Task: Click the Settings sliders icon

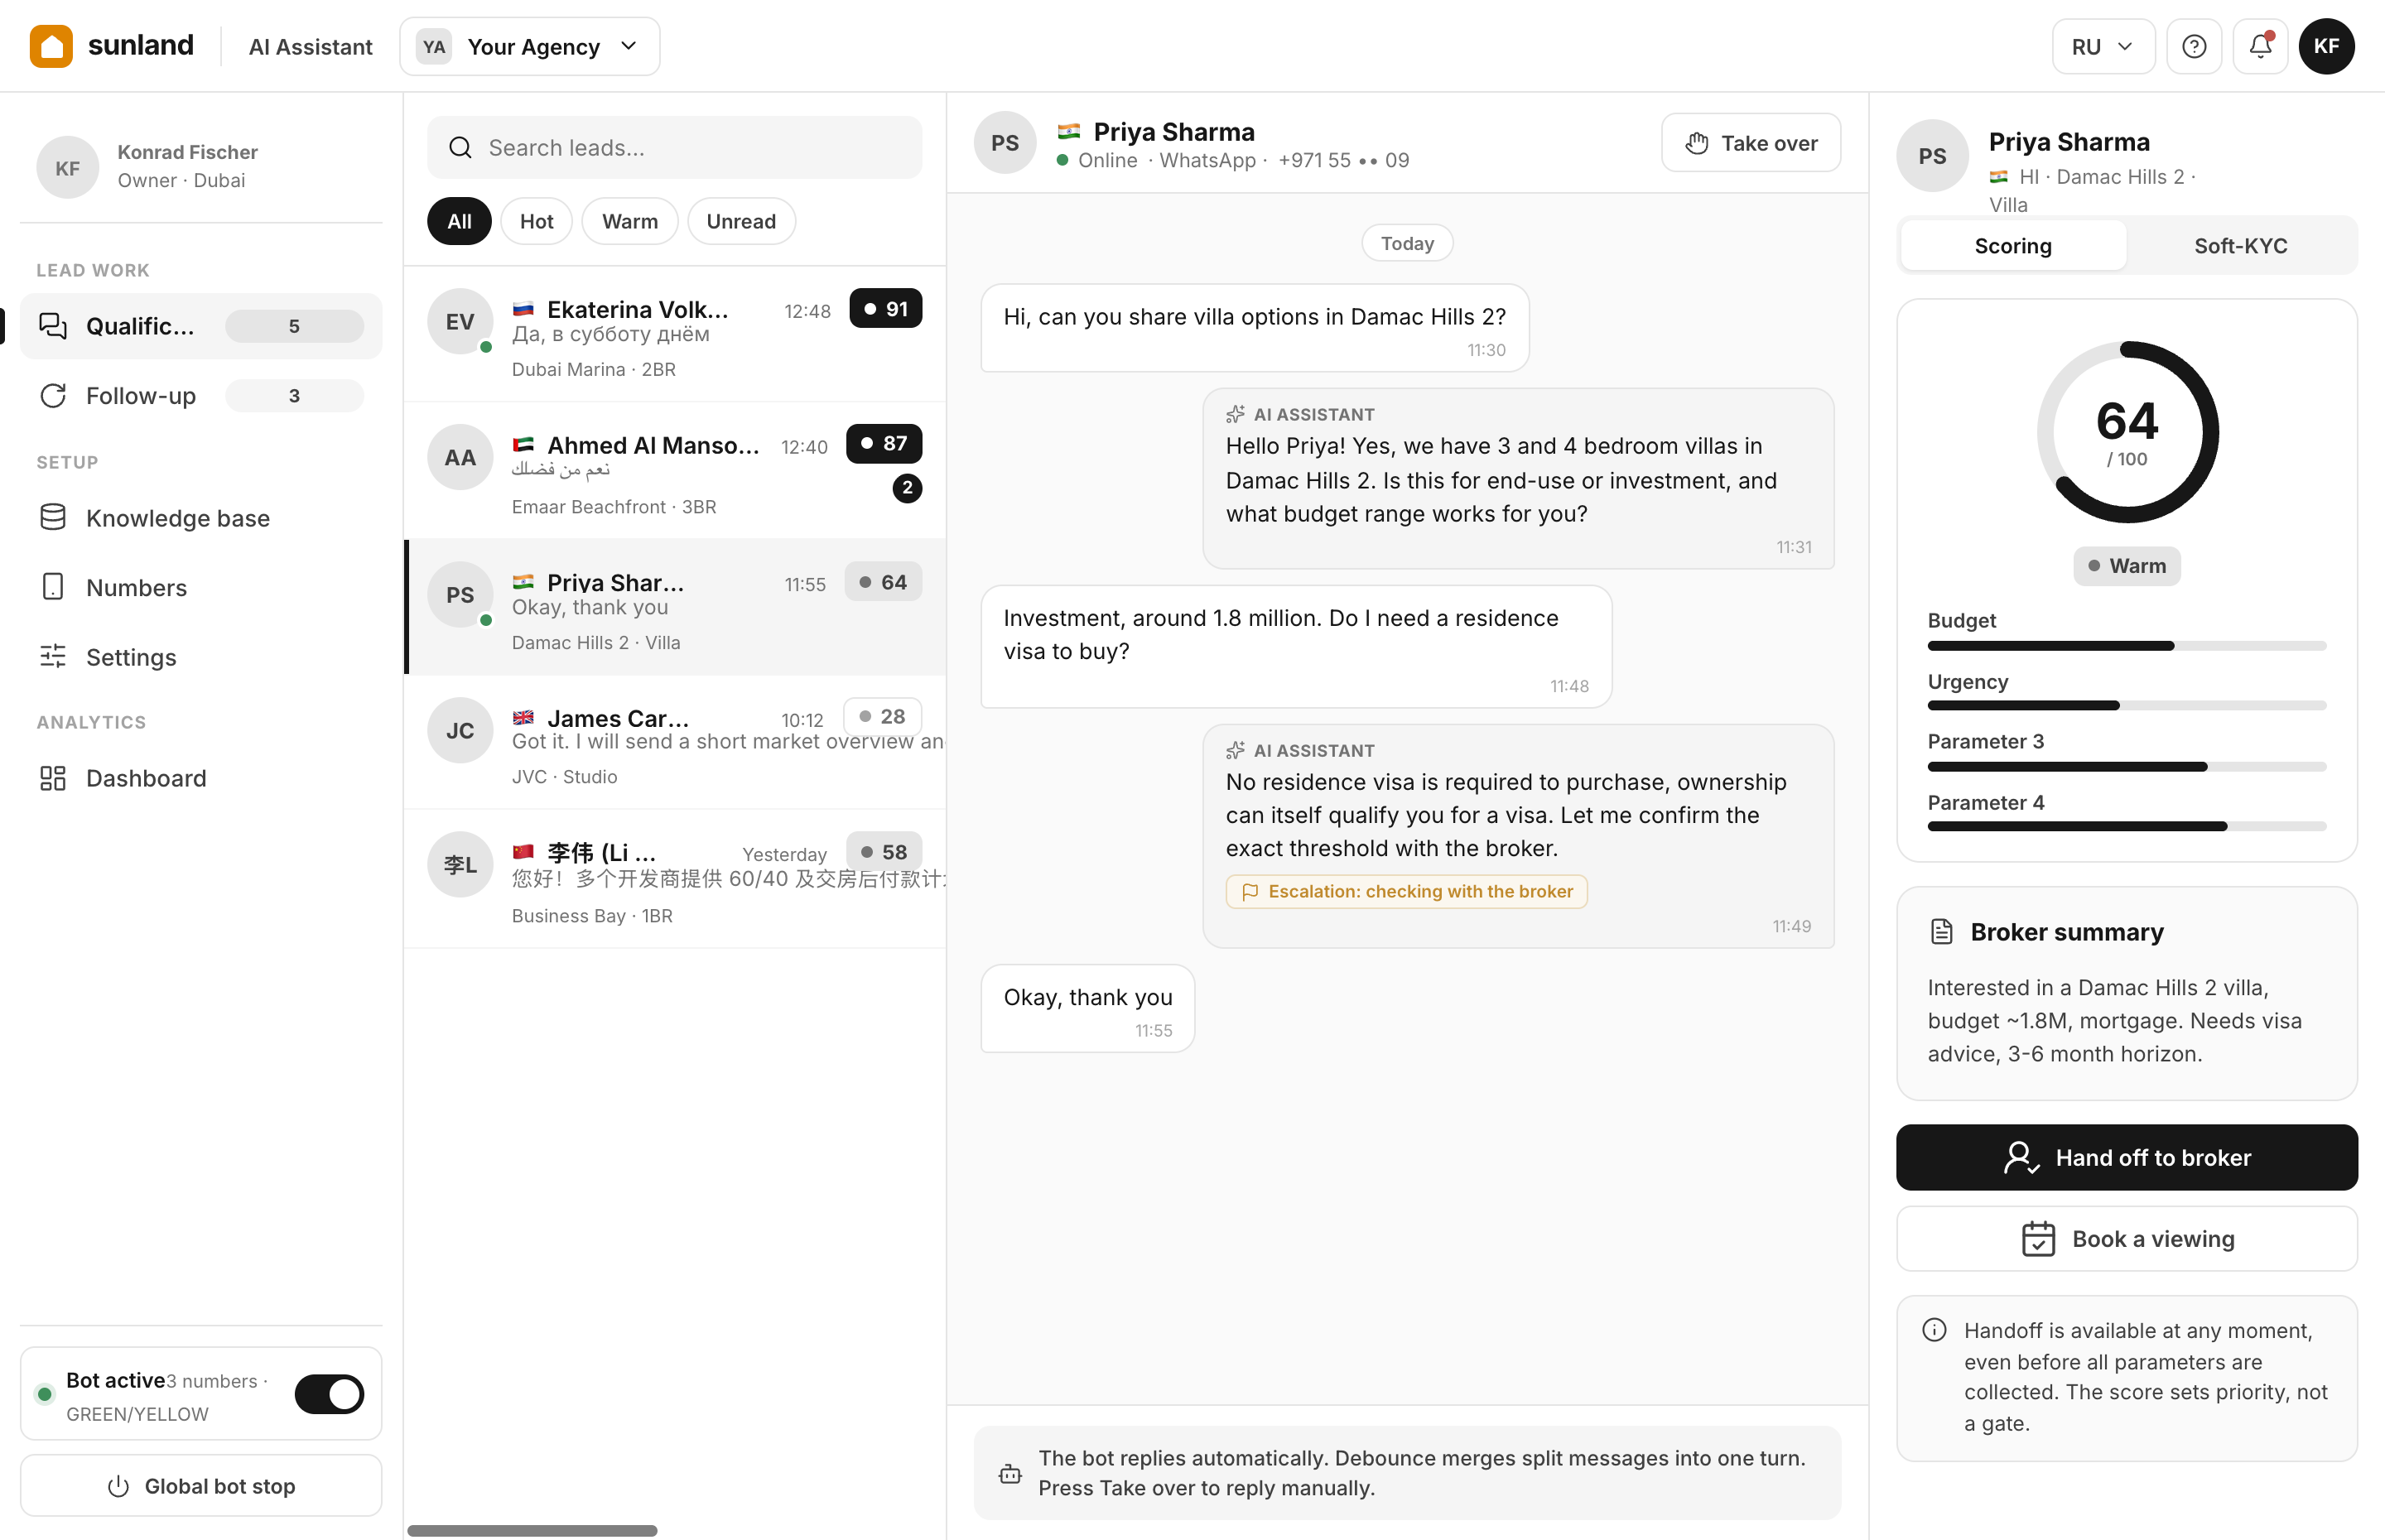Action: tap(53, 656)
